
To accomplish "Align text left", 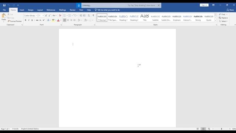I will pos(65,20).
